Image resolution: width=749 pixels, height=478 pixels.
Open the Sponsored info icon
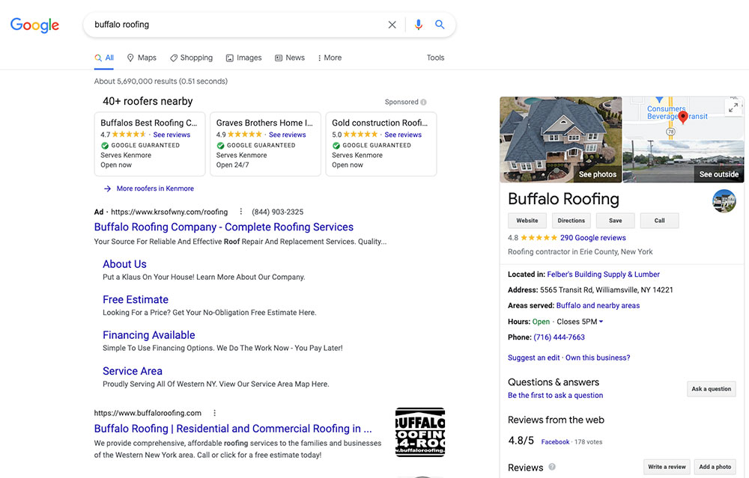pyautogui.click(x=424, y=102)
